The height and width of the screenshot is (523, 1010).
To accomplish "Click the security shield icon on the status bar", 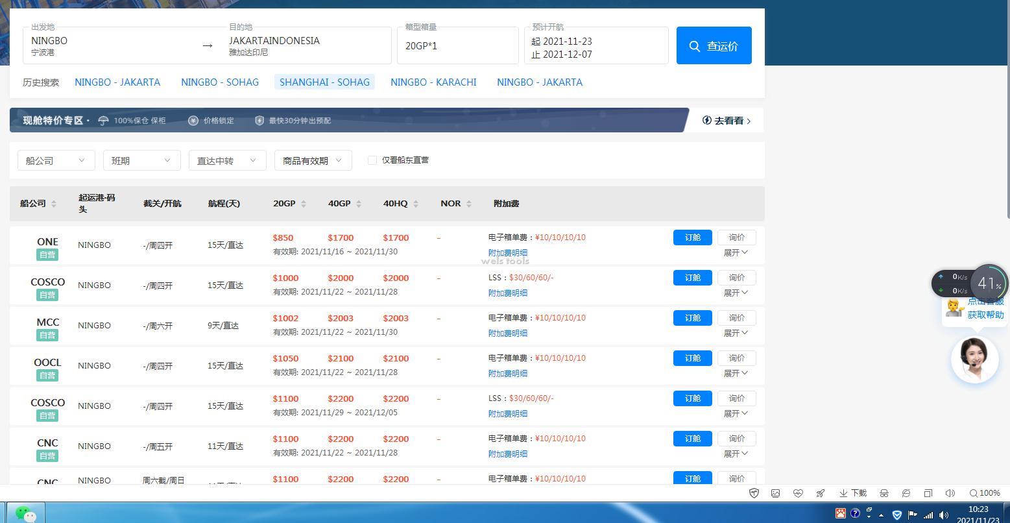I will tap(754, 493).
